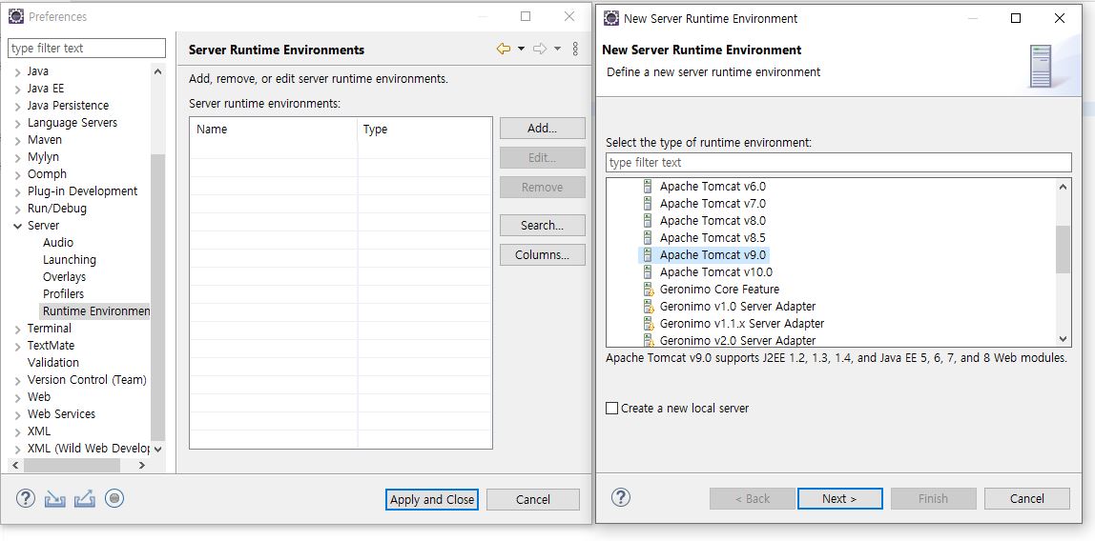The width and height of the screenshot is (1095, 541).
Task: Click the Type column header
Action: 424,129
